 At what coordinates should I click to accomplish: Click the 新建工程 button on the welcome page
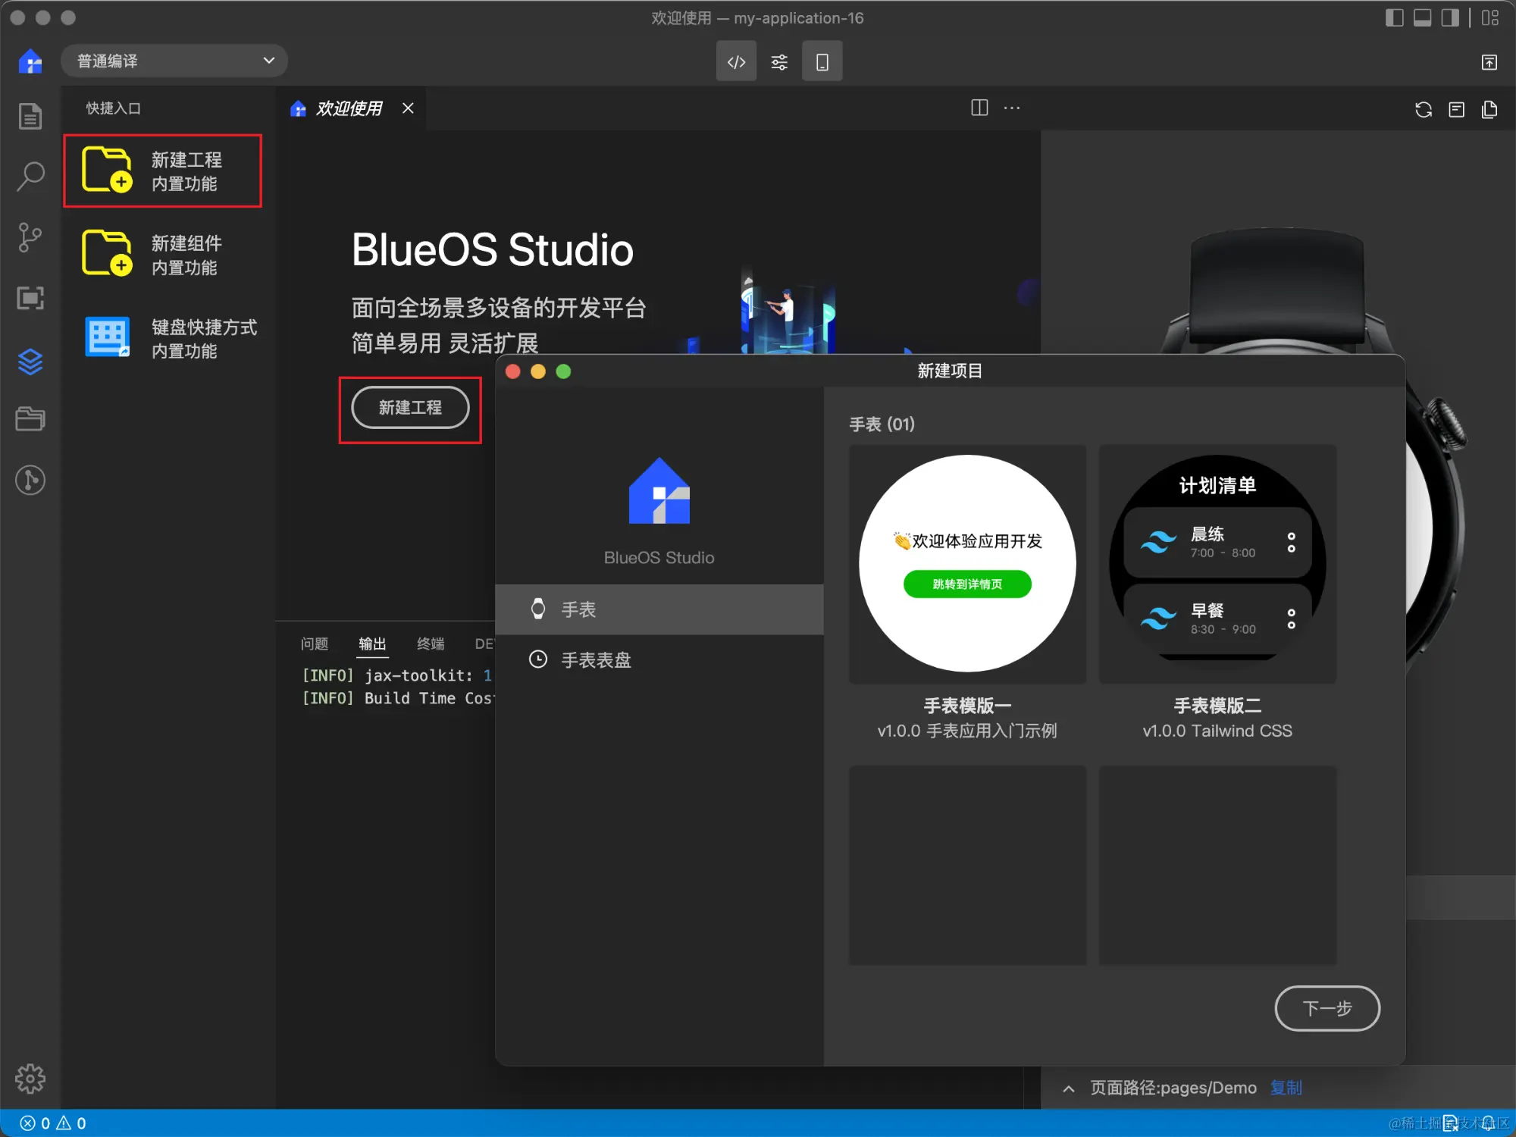410,408
